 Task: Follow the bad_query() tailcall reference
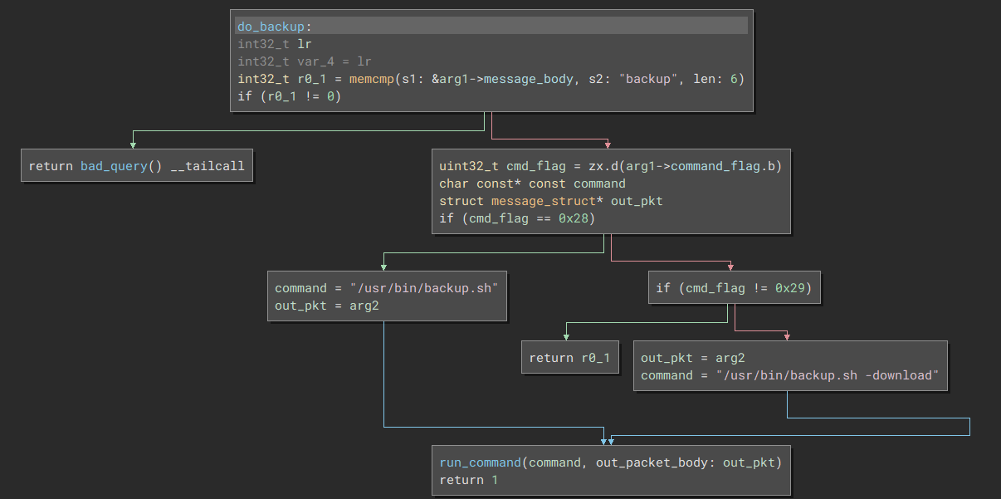click(x=113, y=166)
